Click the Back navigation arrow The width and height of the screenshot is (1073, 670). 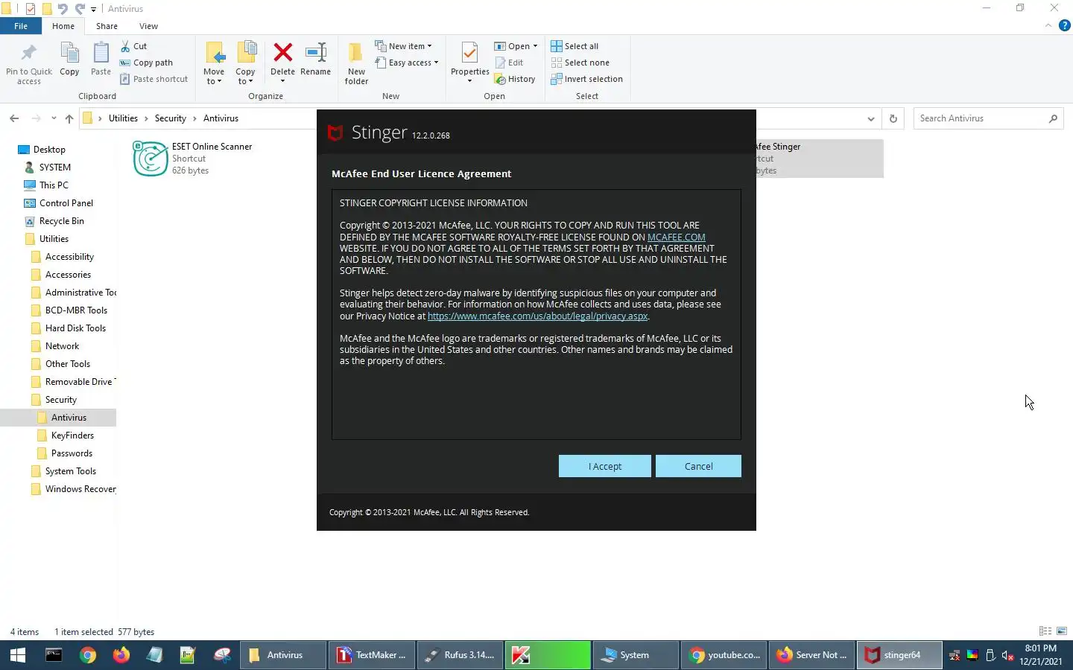coord(14,118)
